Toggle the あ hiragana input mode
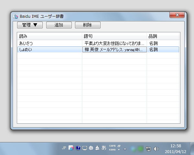Viewport: 194px width, 155px height. [104, 148]
